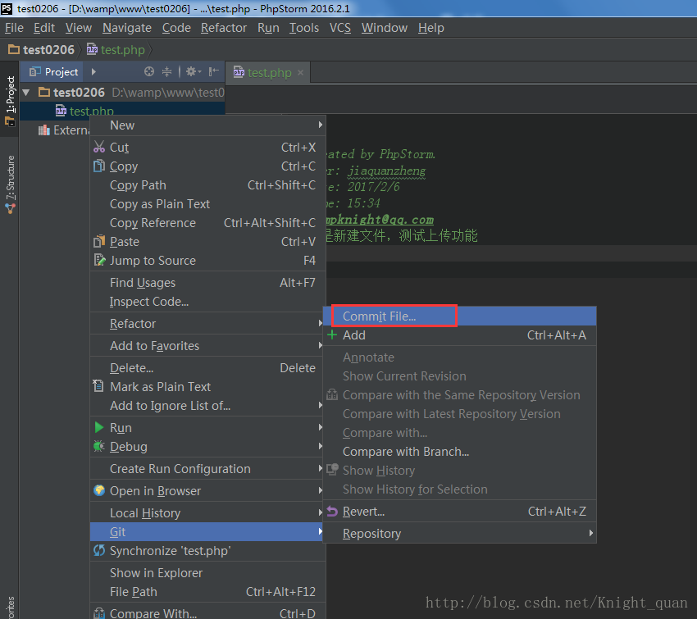This screenshot has height=619, width=697.
Task: Click the Collapse All icon in Project panel
Action: [166, 71]
